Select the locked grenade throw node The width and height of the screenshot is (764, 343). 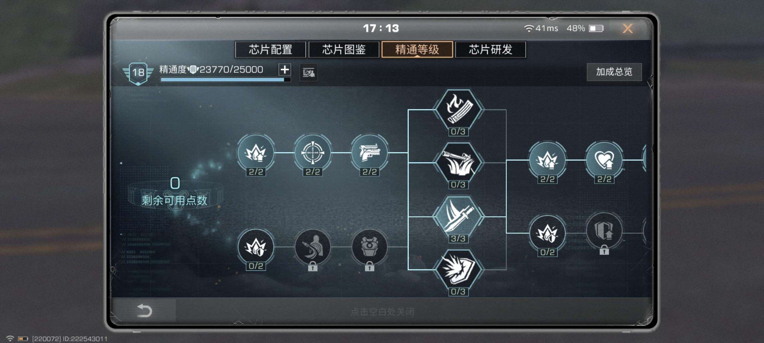click(313, 247)
